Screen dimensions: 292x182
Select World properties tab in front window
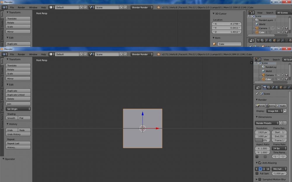(277, 87)
